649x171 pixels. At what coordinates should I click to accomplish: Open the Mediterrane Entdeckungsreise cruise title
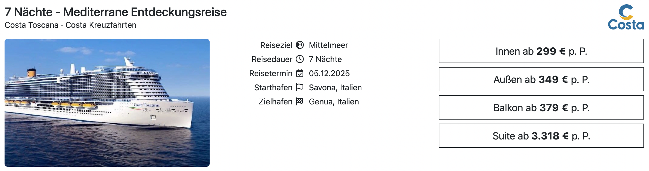pos(116,12)
